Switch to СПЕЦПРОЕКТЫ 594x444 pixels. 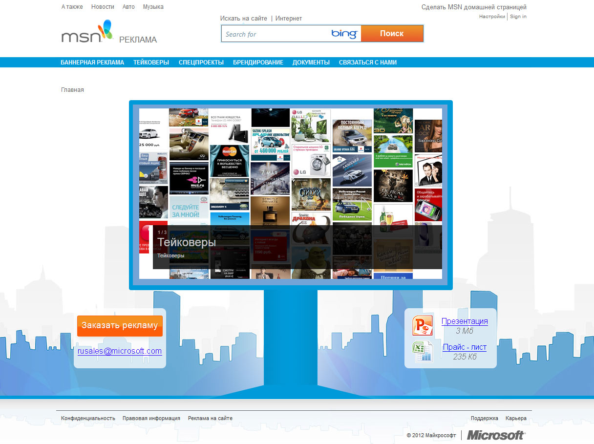pyautogui.click(x=201, y=62)
